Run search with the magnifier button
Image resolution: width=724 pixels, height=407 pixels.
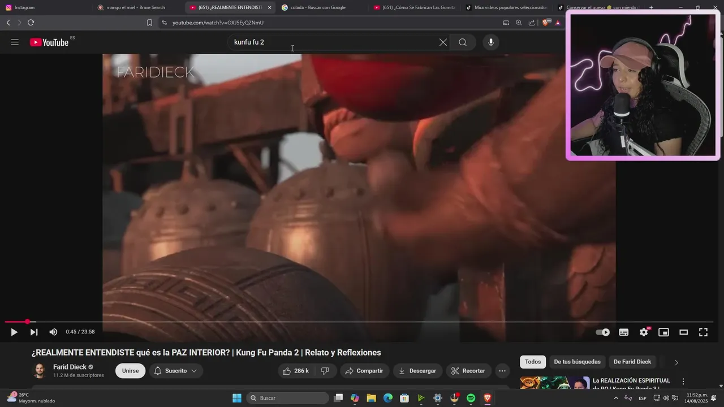[x=463, y=42]
